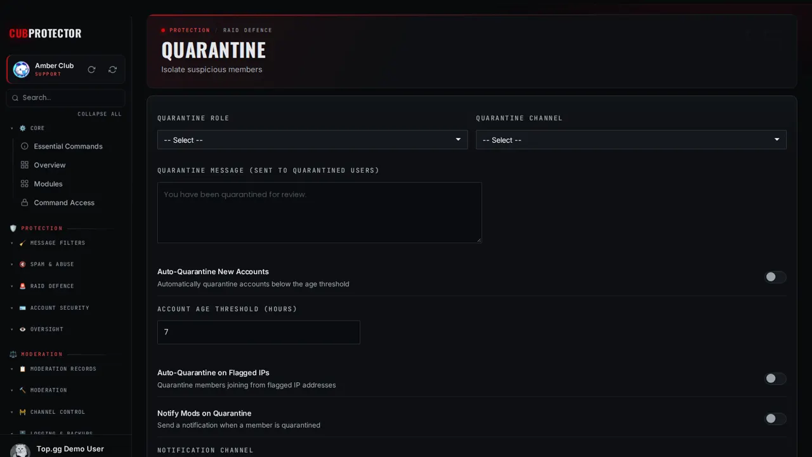The height and width of the screenshot is (457, 812).
Task: Click the CubProtector logo
Action: click(45, 34)
